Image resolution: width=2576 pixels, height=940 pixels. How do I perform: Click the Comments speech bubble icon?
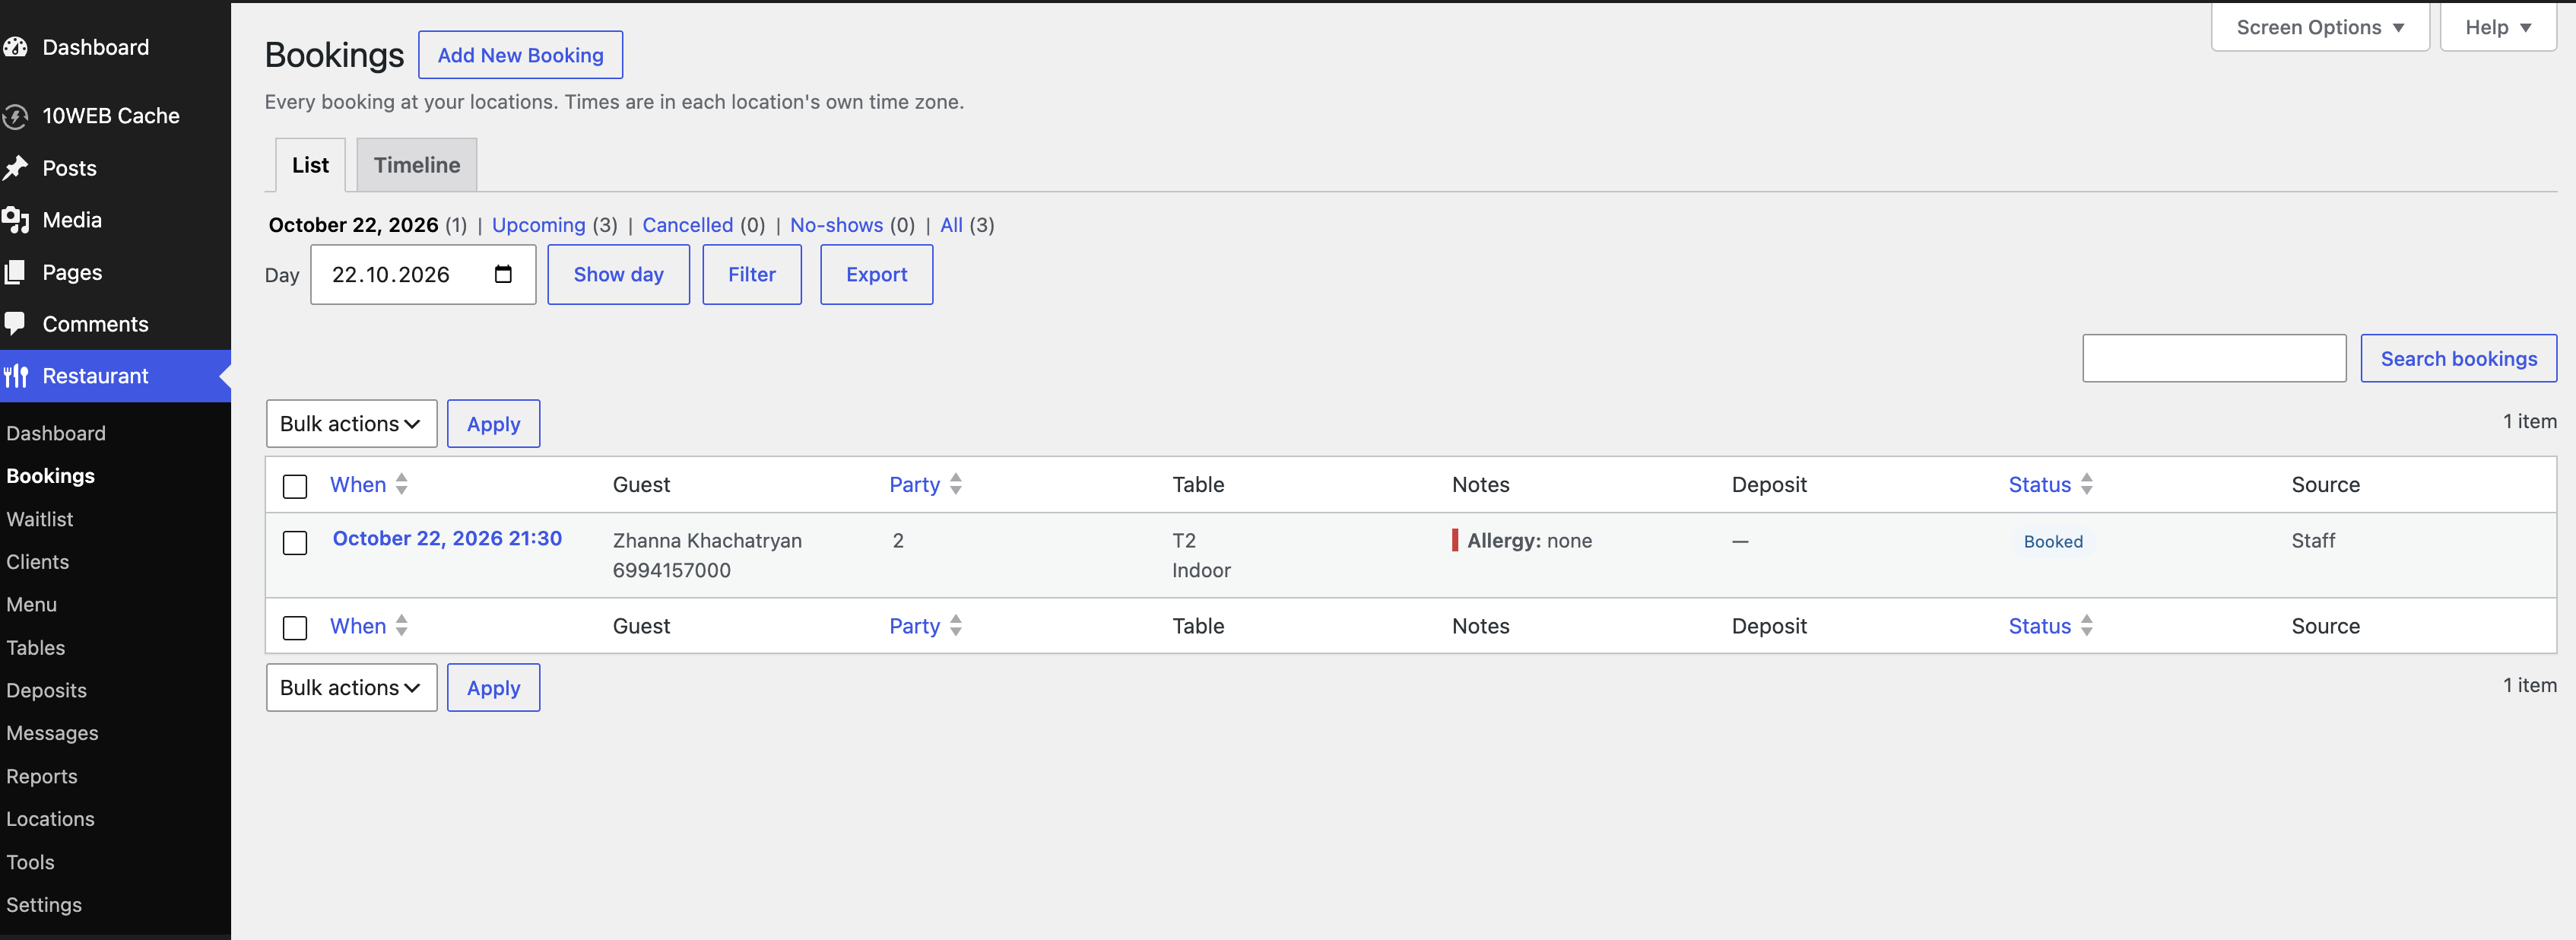pyautogui.click(x=15, y=324)
